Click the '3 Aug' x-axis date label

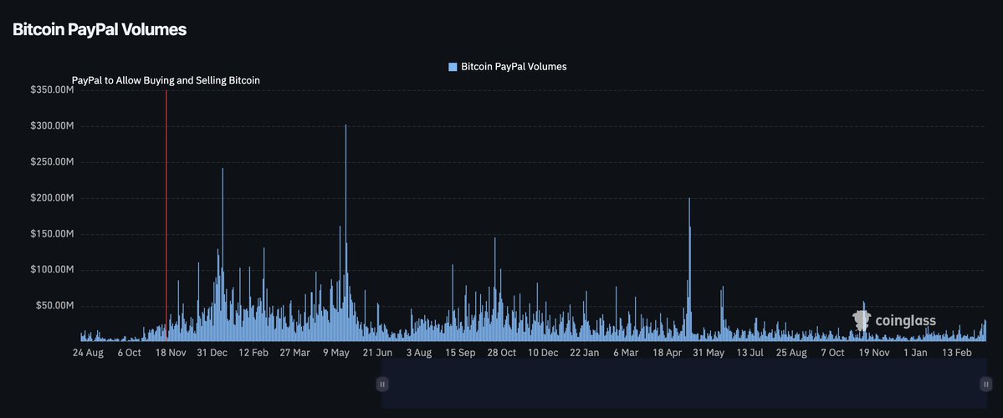[418, 353]
